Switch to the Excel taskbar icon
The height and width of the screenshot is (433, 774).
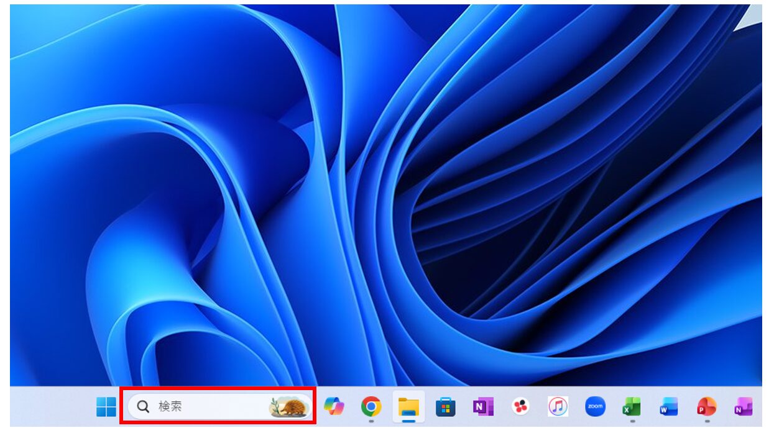(632, 407)
